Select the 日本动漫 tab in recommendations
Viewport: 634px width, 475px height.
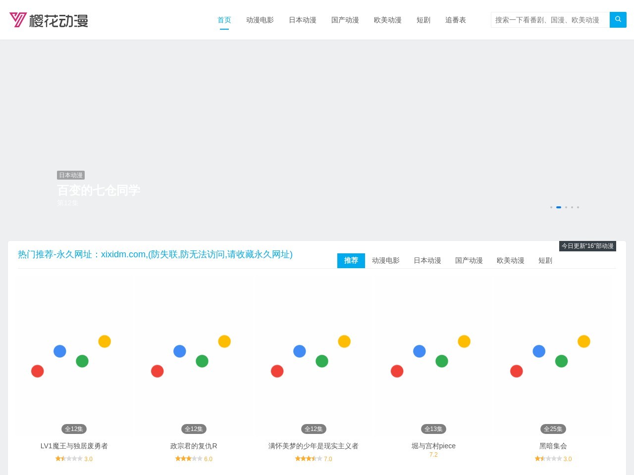pyautogui.click(x=427, y=261)
